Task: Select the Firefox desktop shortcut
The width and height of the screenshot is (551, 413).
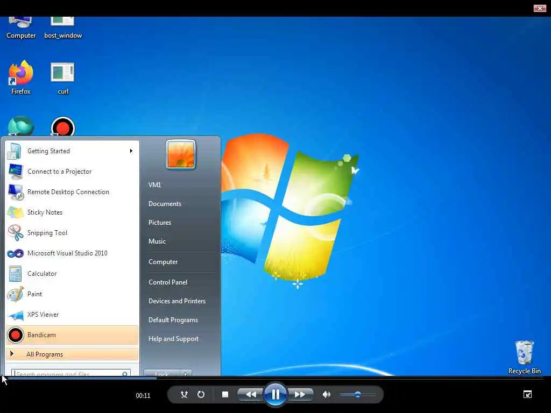Action: pos(21,77)
